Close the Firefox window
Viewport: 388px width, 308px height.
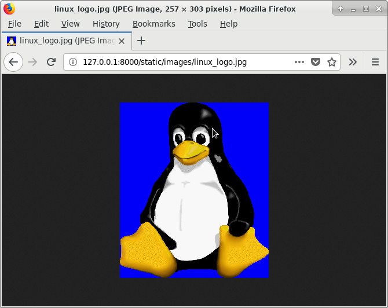pos(379,9)
